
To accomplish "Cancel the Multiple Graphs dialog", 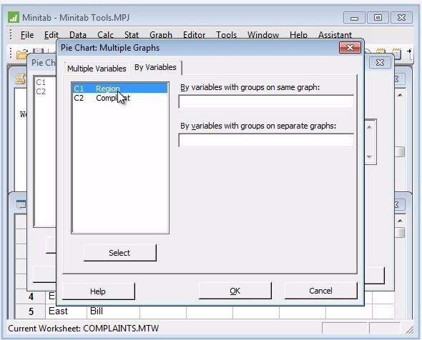I will [x=321, y=291].
